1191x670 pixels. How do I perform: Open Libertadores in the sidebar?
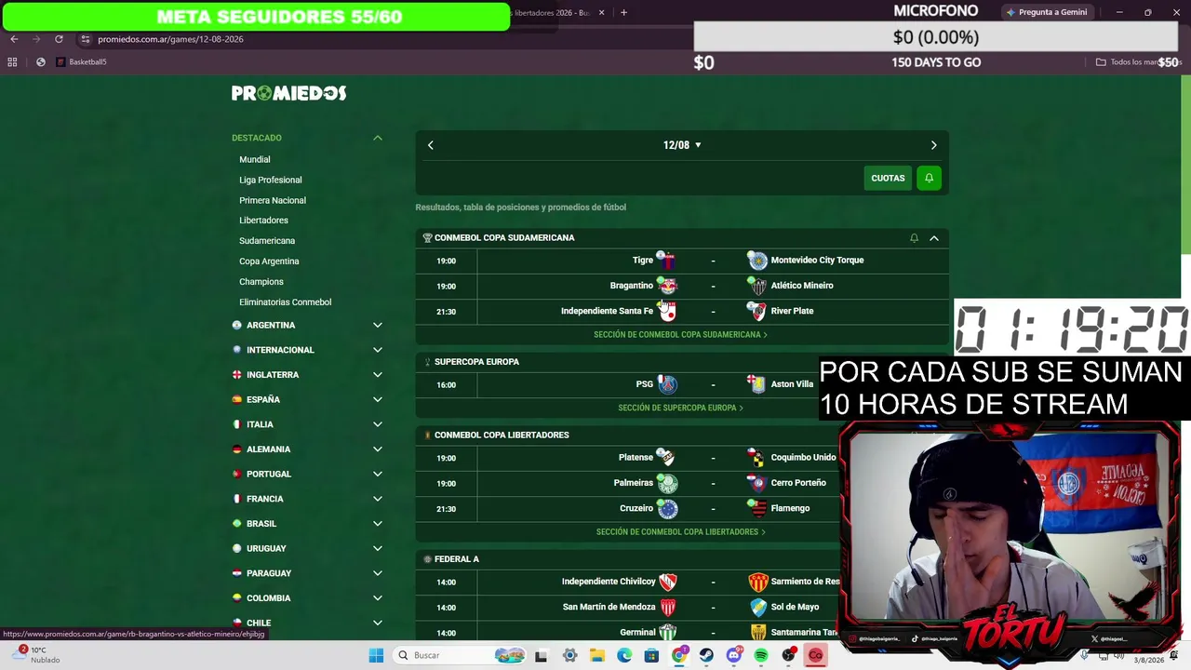[263, 221]
